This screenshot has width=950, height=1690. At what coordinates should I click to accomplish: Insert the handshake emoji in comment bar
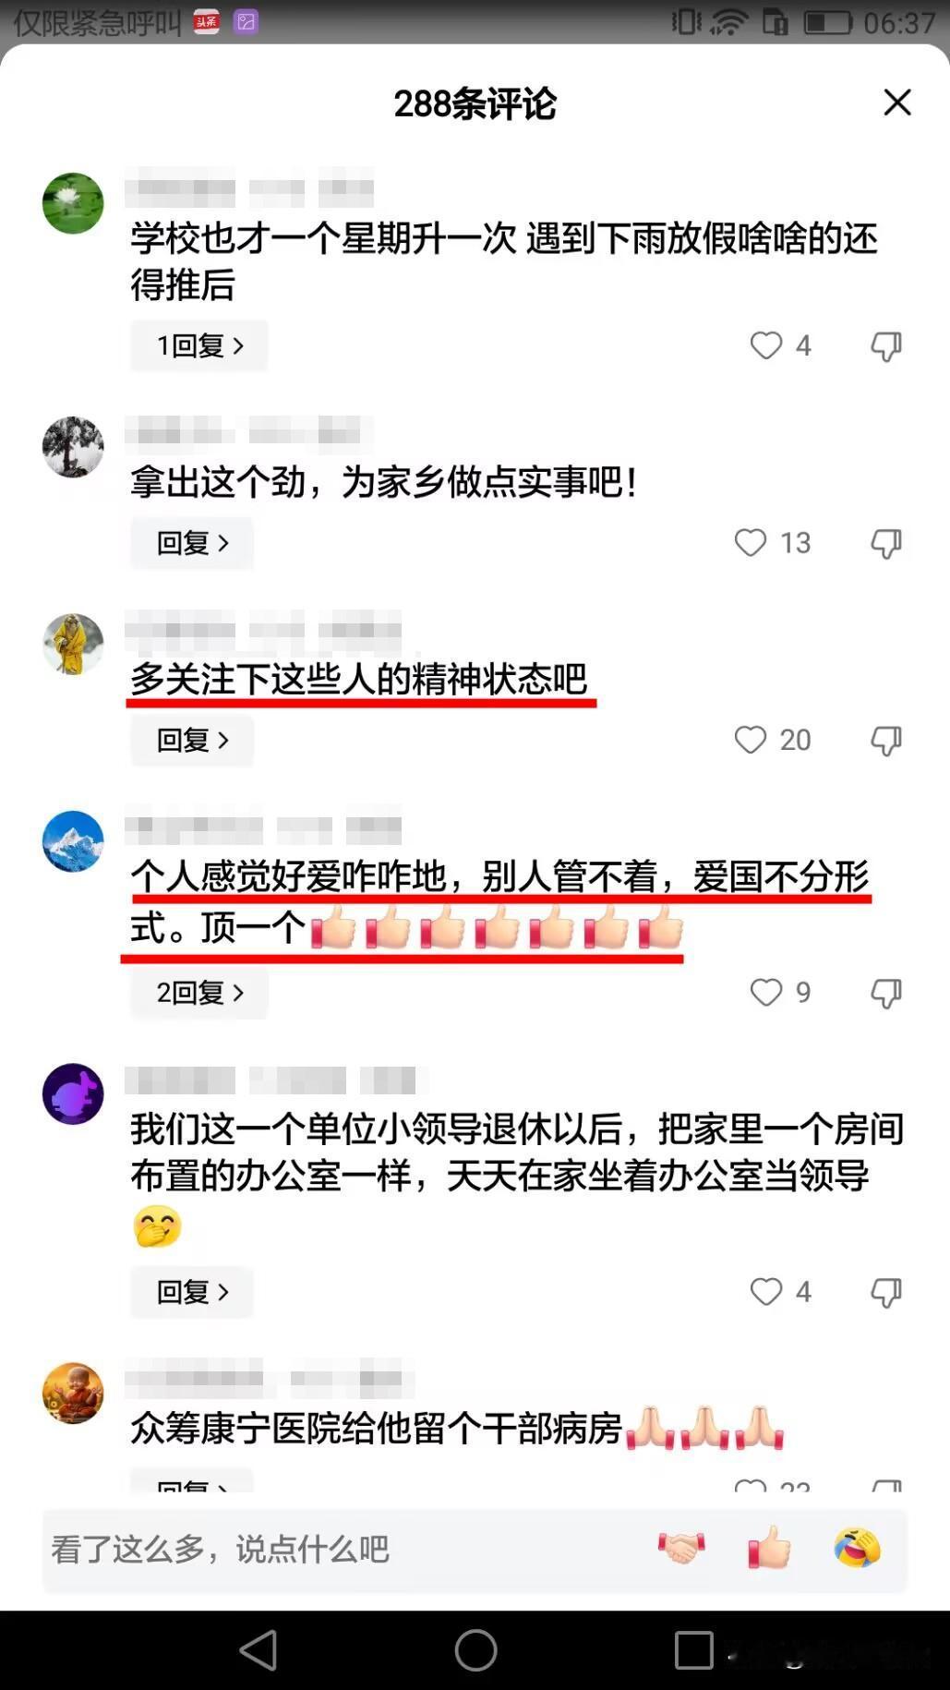[x=681, y=1548]
